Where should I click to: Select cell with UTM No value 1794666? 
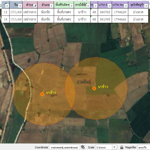[x=120, y=19]
